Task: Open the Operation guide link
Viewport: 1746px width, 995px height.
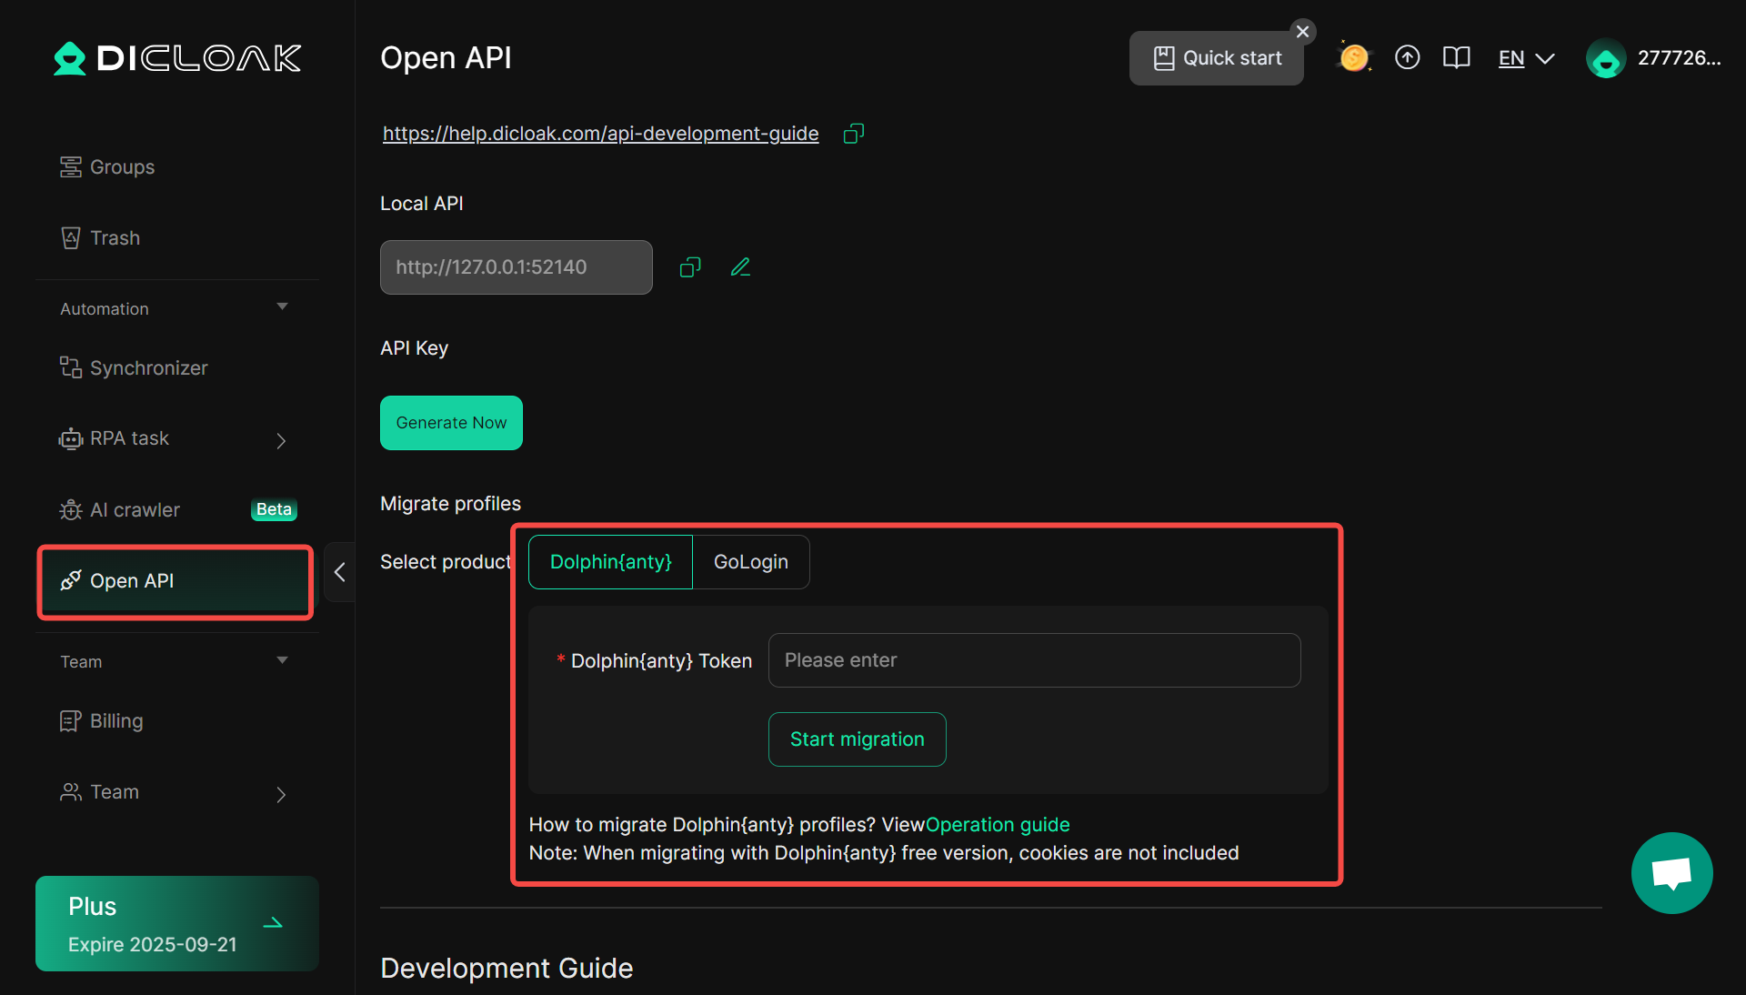Action: [x=998, y=825]
